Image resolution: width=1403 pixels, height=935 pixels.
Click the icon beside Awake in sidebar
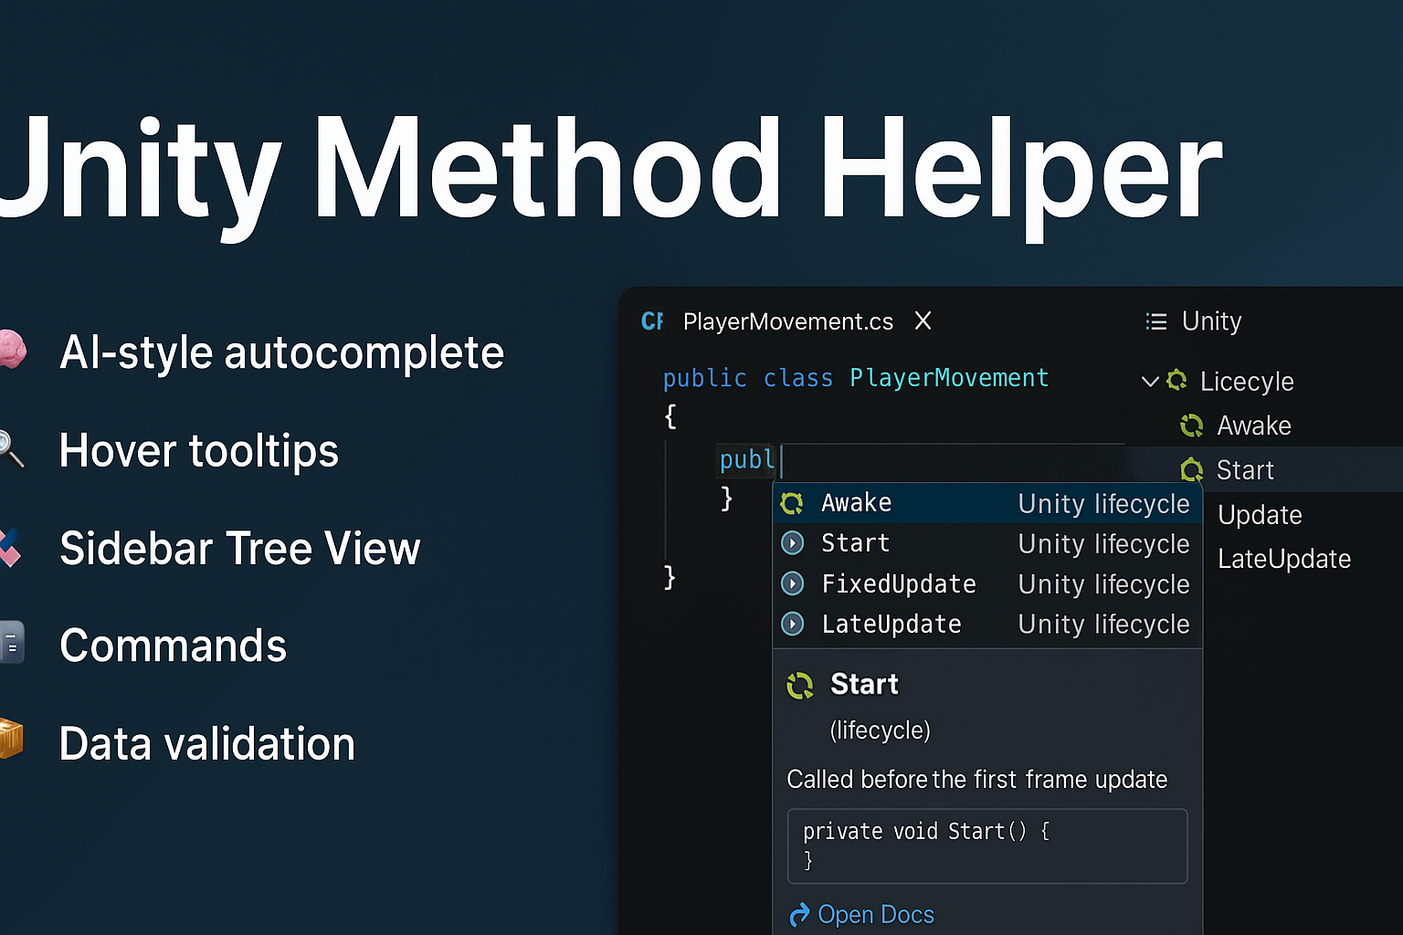(x=1192, y=425)
